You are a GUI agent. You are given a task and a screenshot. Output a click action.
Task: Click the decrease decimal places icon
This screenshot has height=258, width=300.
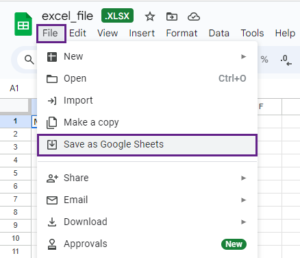coord(286,60)
